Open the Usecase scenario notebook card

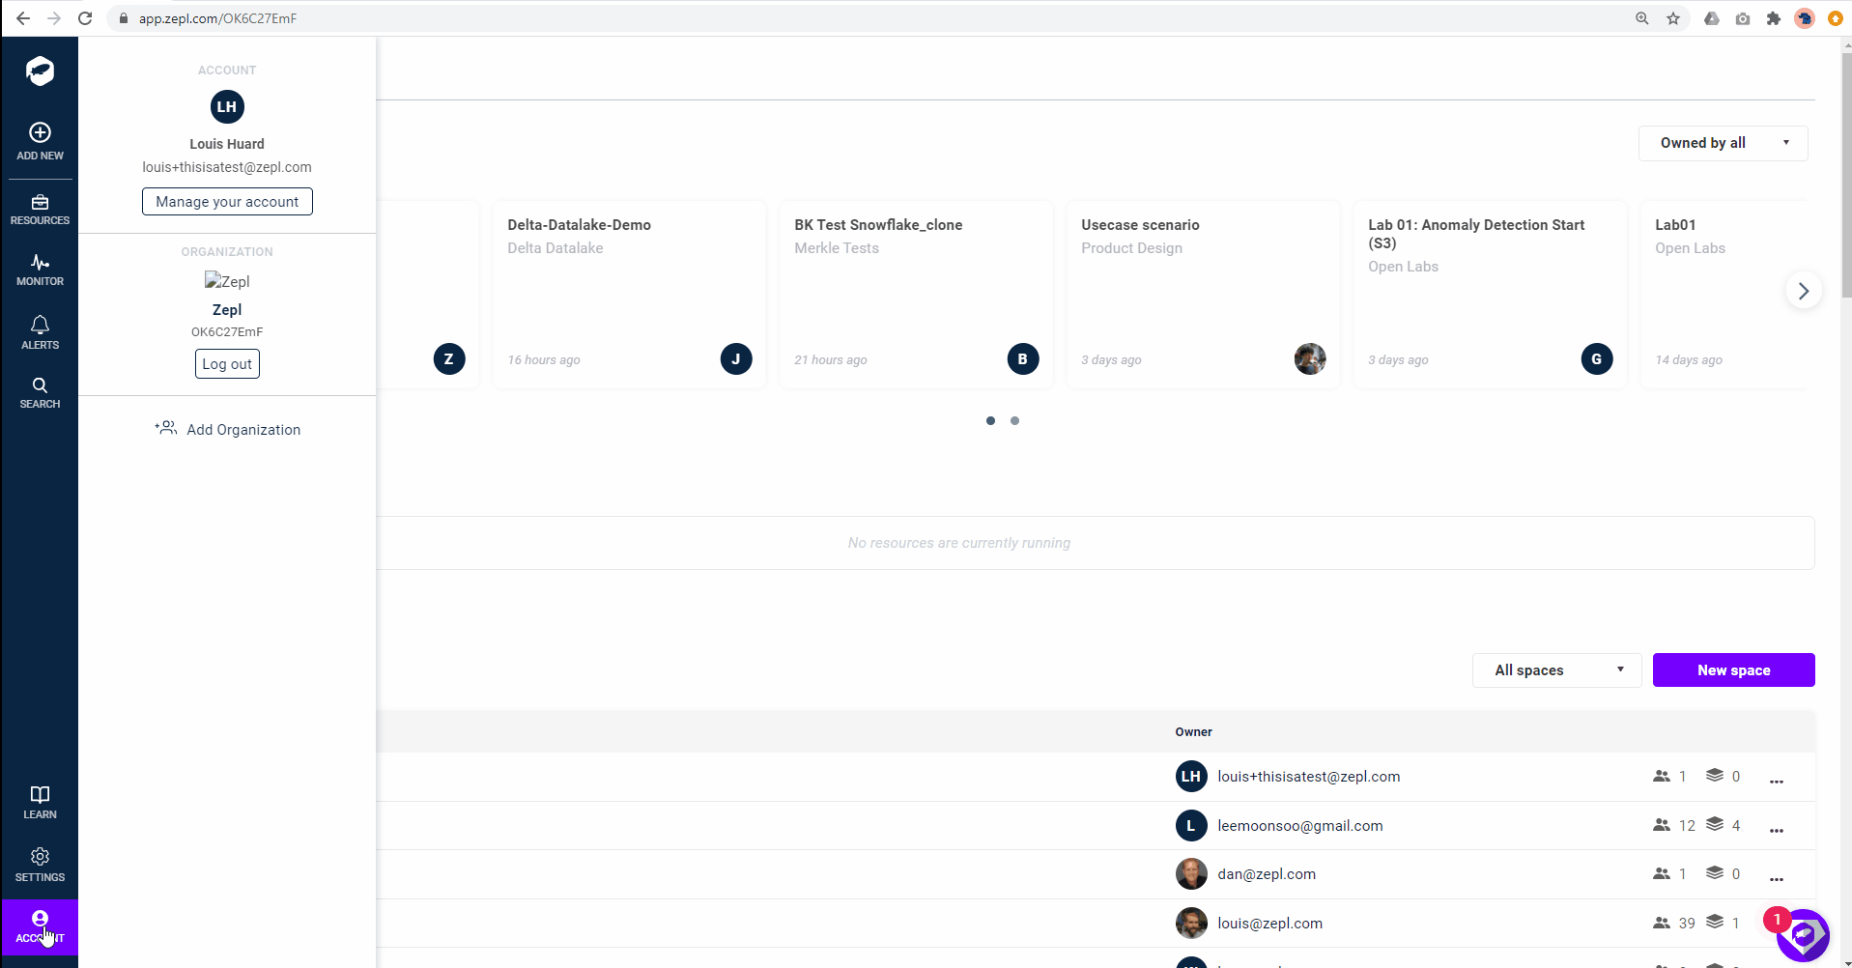click(x=1203, y=294)
